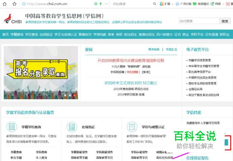This screenshot has height=161, width=233.
Task: Click the 在线验证 service icon
Action: 72,127
